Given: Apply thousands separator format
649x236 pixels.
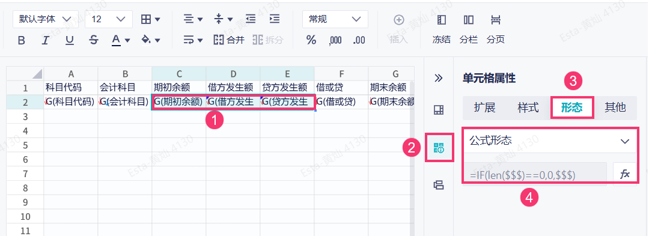Looking at the screenshot, I should click(335, 40).
